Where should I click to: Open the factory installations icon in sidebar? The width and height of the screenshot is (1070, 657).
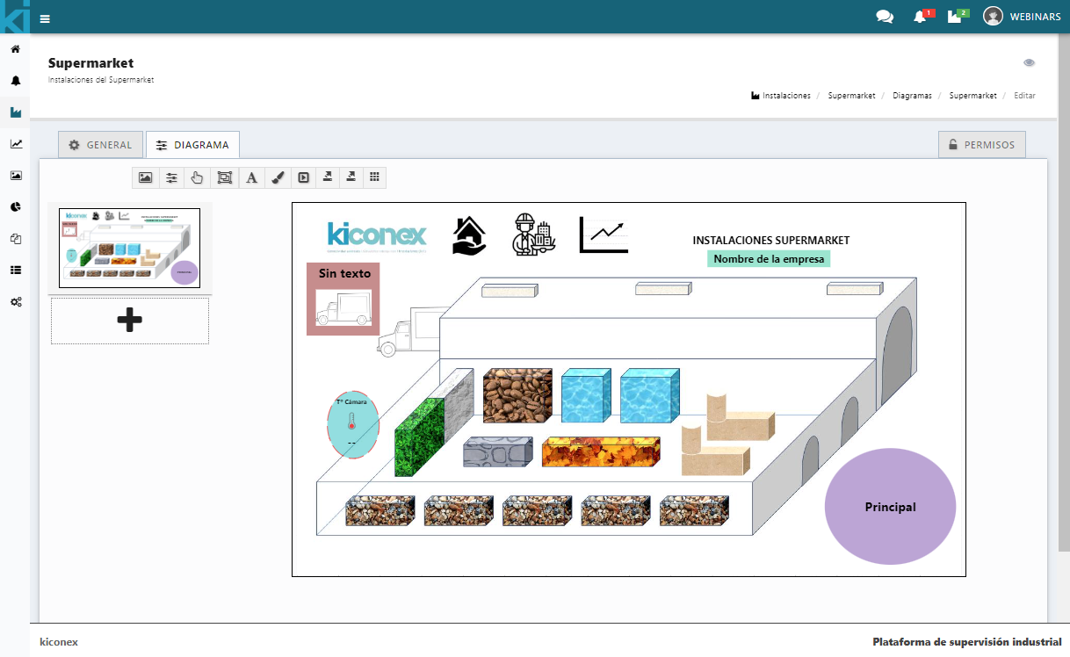click(x=15, y=112)
